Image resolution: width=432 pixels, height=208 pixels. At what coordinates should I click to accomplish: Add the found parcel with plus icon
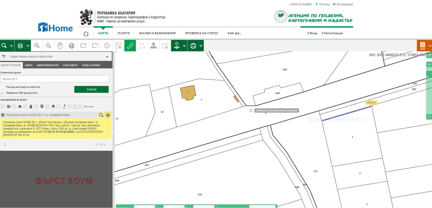pyautogui.click(x=108, y=115)
